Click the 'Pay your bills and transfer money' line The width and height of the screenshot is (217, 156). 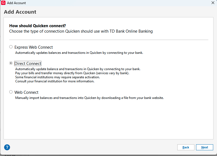pyautogui.click(x=72, y=73)
